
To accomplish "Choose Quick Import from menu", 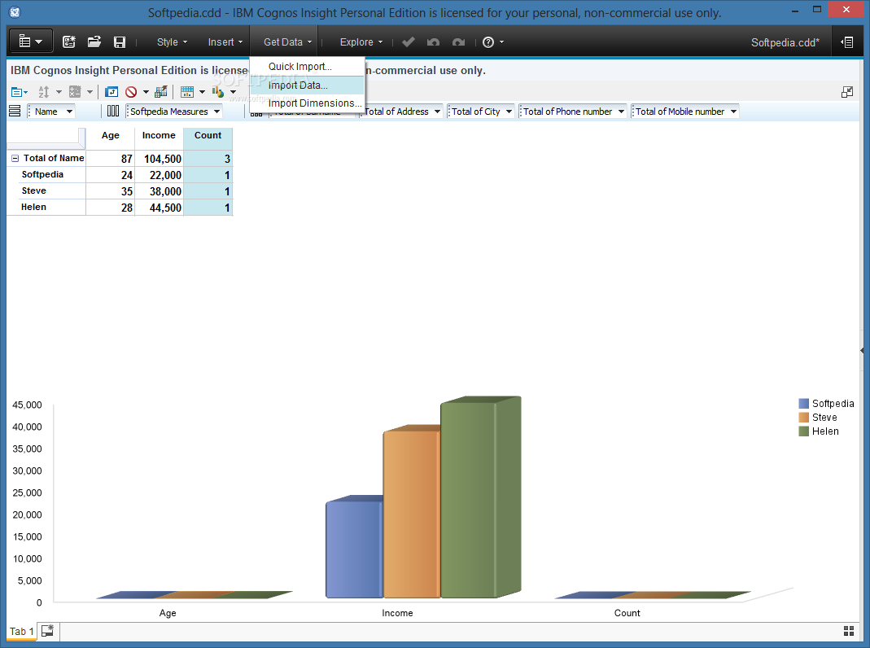I will tap(307, 67).
